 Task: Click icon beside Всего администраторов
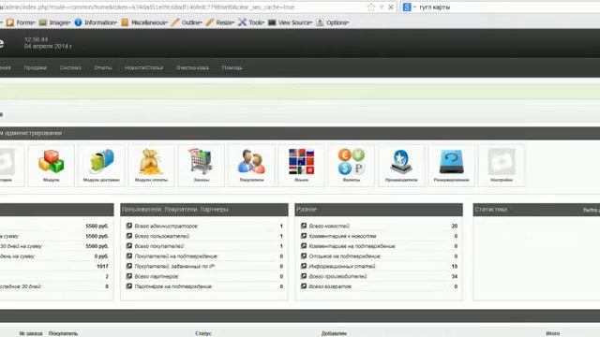point(129,226)
